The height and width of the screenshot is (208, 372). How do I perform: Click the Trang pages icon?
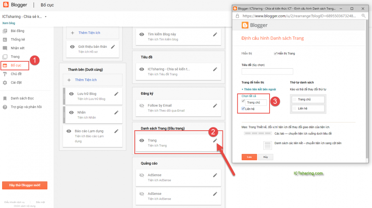(5, 57)
